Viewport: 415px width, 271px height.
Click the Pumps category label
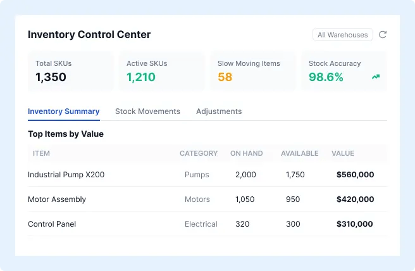click(x=197, y=175)
